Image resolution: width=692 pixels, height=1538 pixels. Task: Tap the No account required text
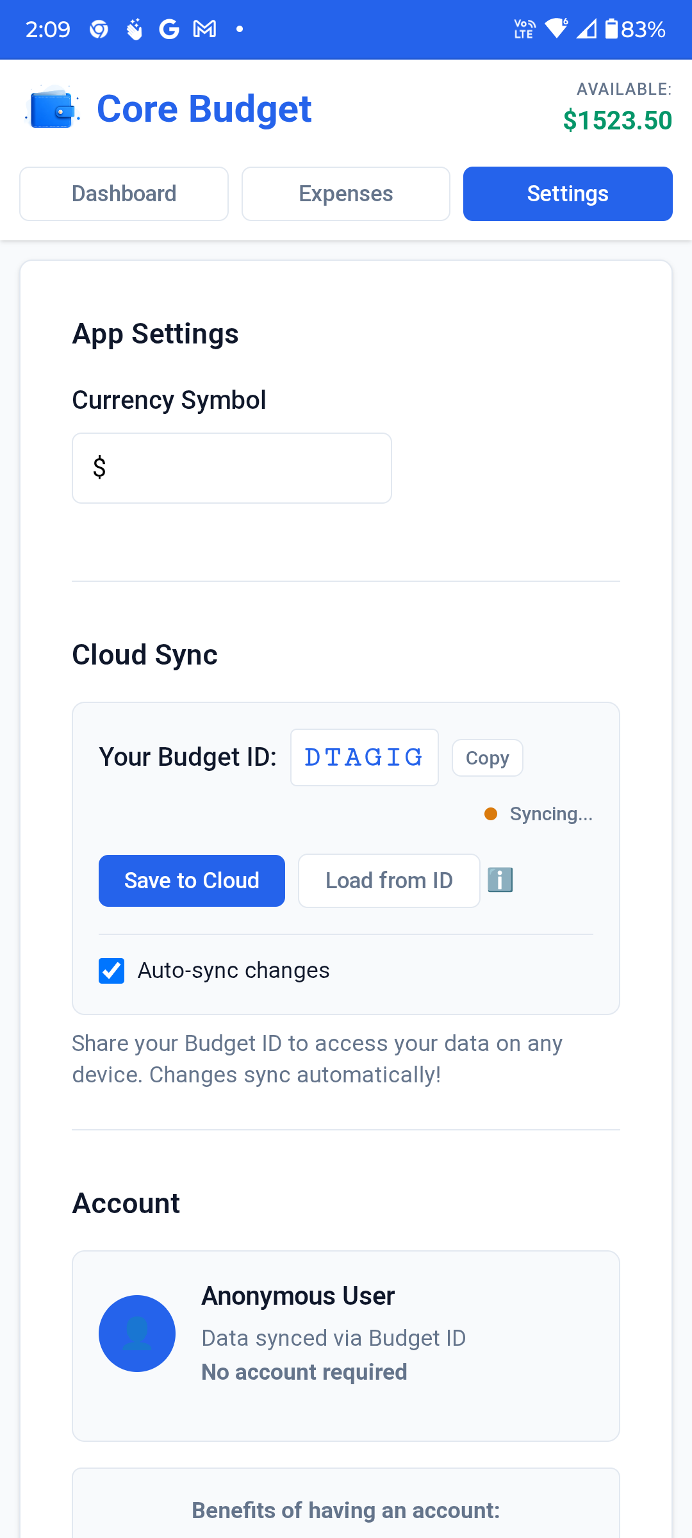(304, 1372)
